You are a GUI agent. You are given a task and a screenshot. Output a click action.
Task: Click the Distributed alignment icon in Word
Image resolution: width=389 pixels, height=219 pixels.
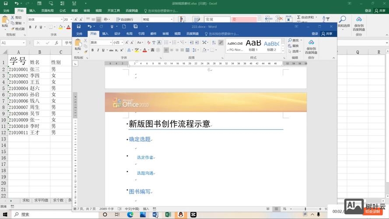click(x=188, y=50)
